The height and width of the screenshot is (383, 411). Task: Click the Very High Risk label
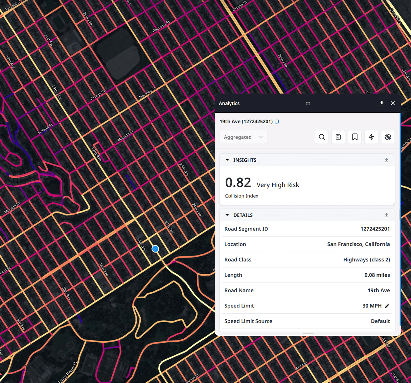[278, 185]
